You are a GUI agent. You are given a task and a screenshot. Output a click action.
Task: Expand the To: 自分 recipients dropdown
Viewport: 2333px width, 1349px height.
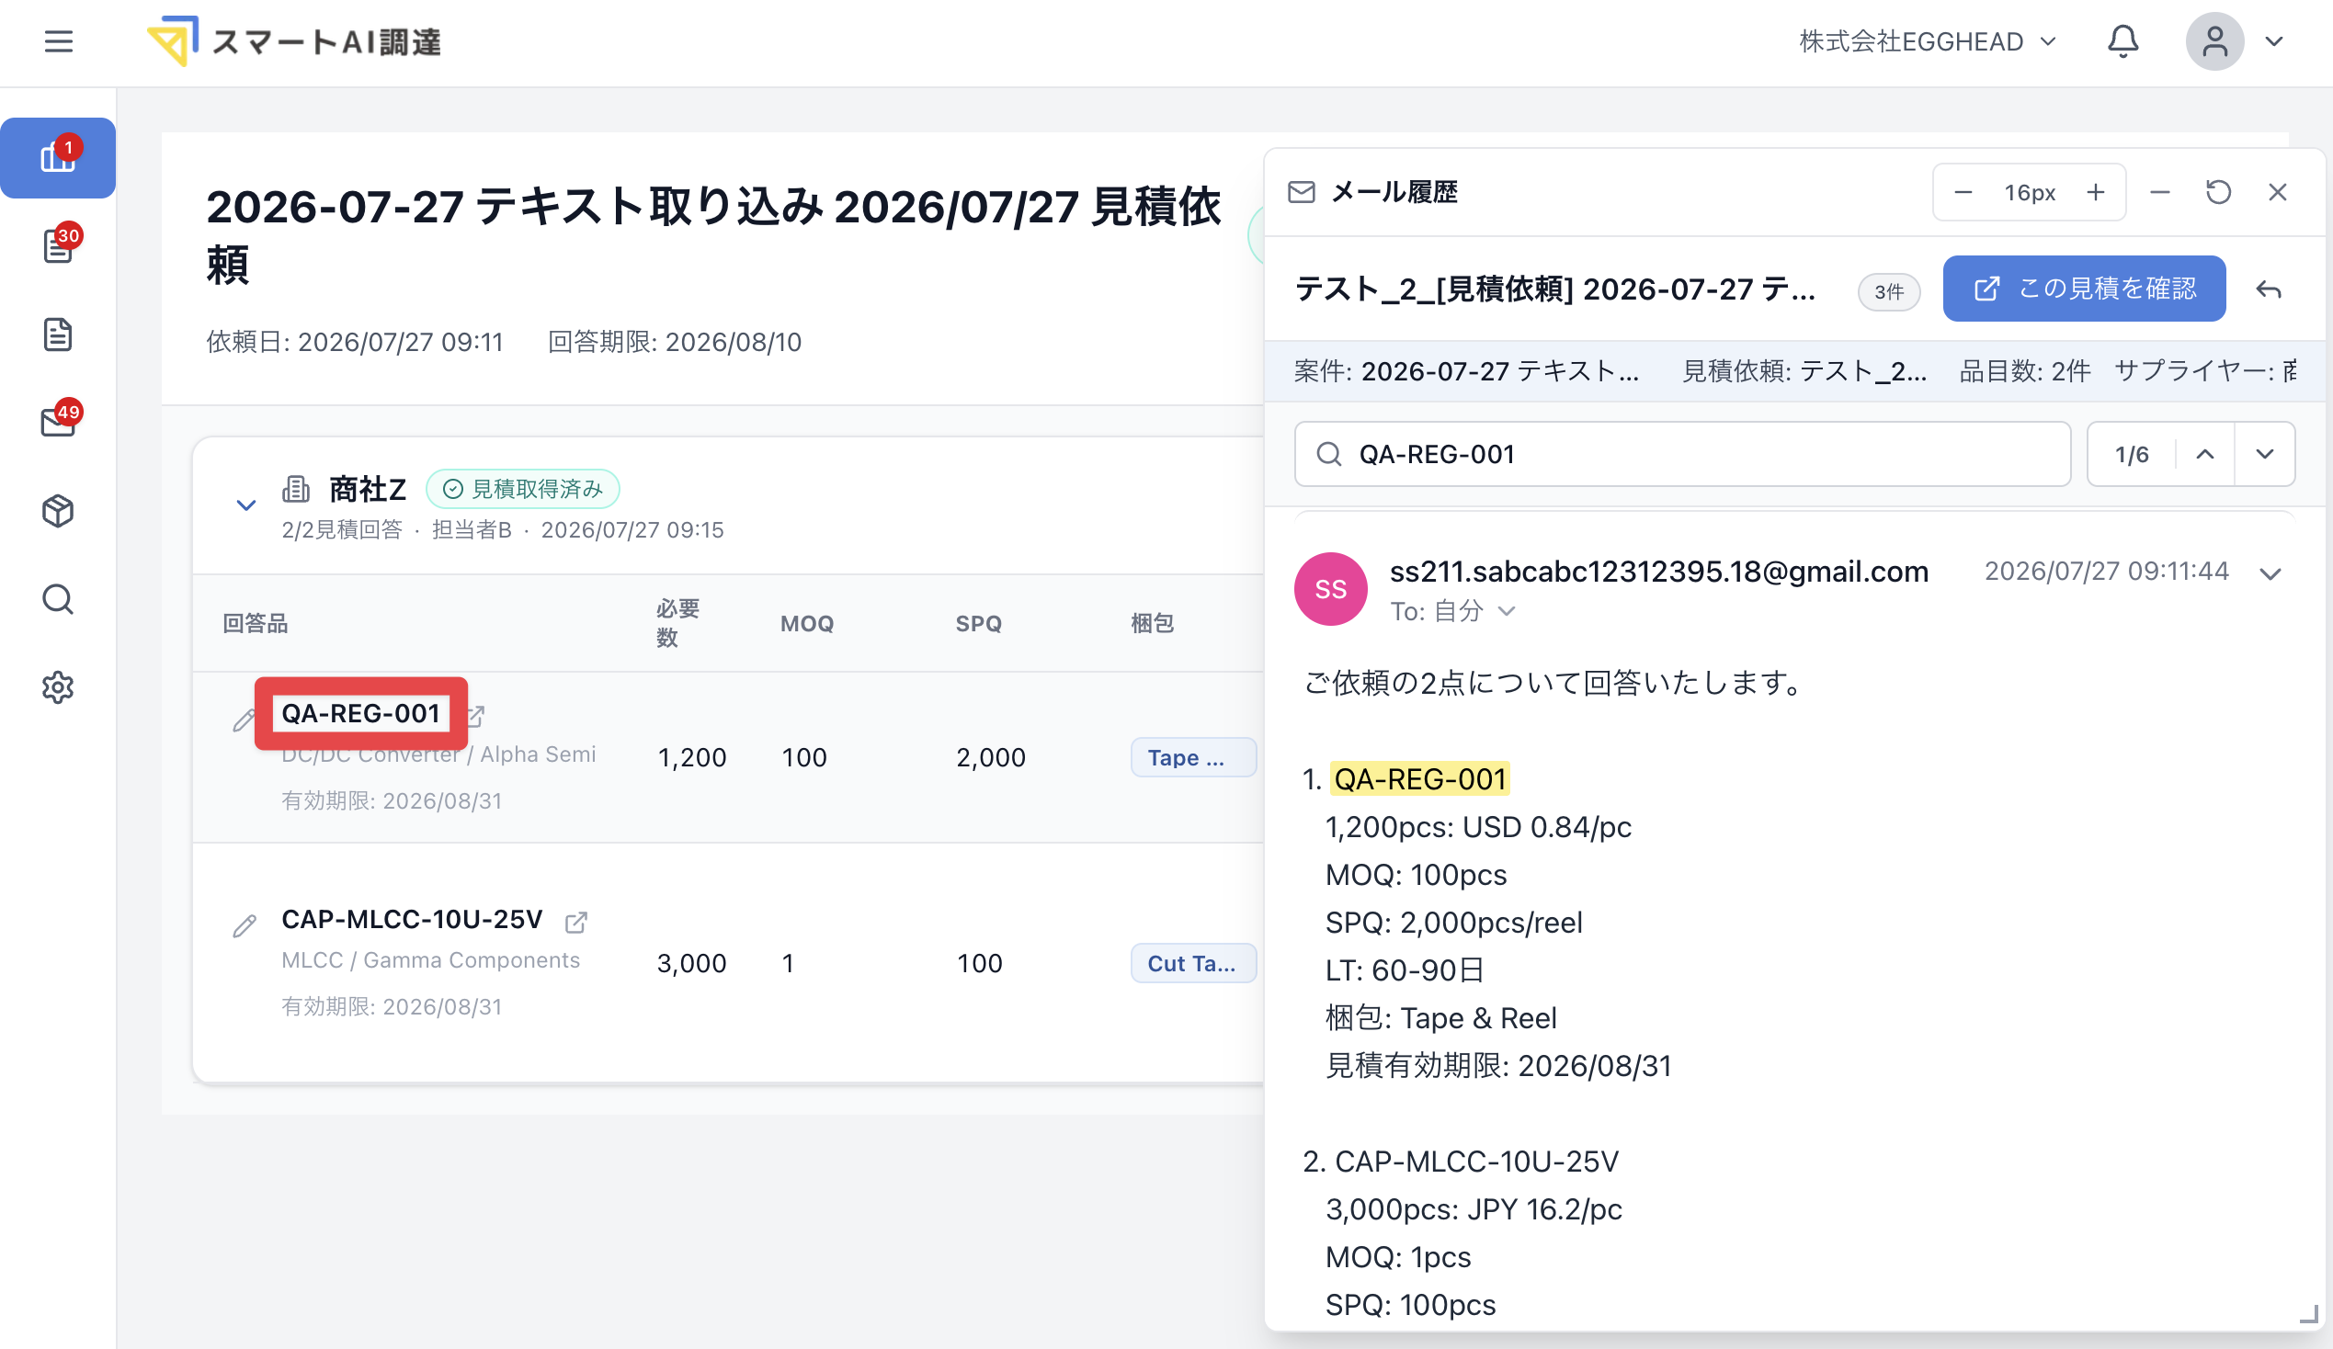coord(1452,611)
